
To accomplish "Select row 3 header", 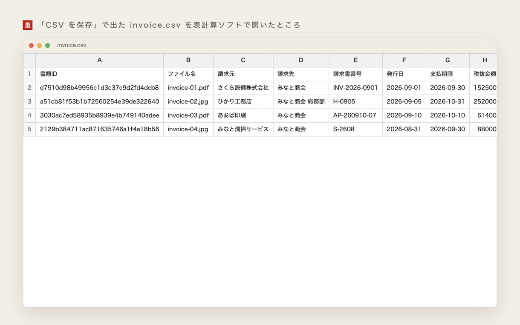I will (x=29, y=102).
